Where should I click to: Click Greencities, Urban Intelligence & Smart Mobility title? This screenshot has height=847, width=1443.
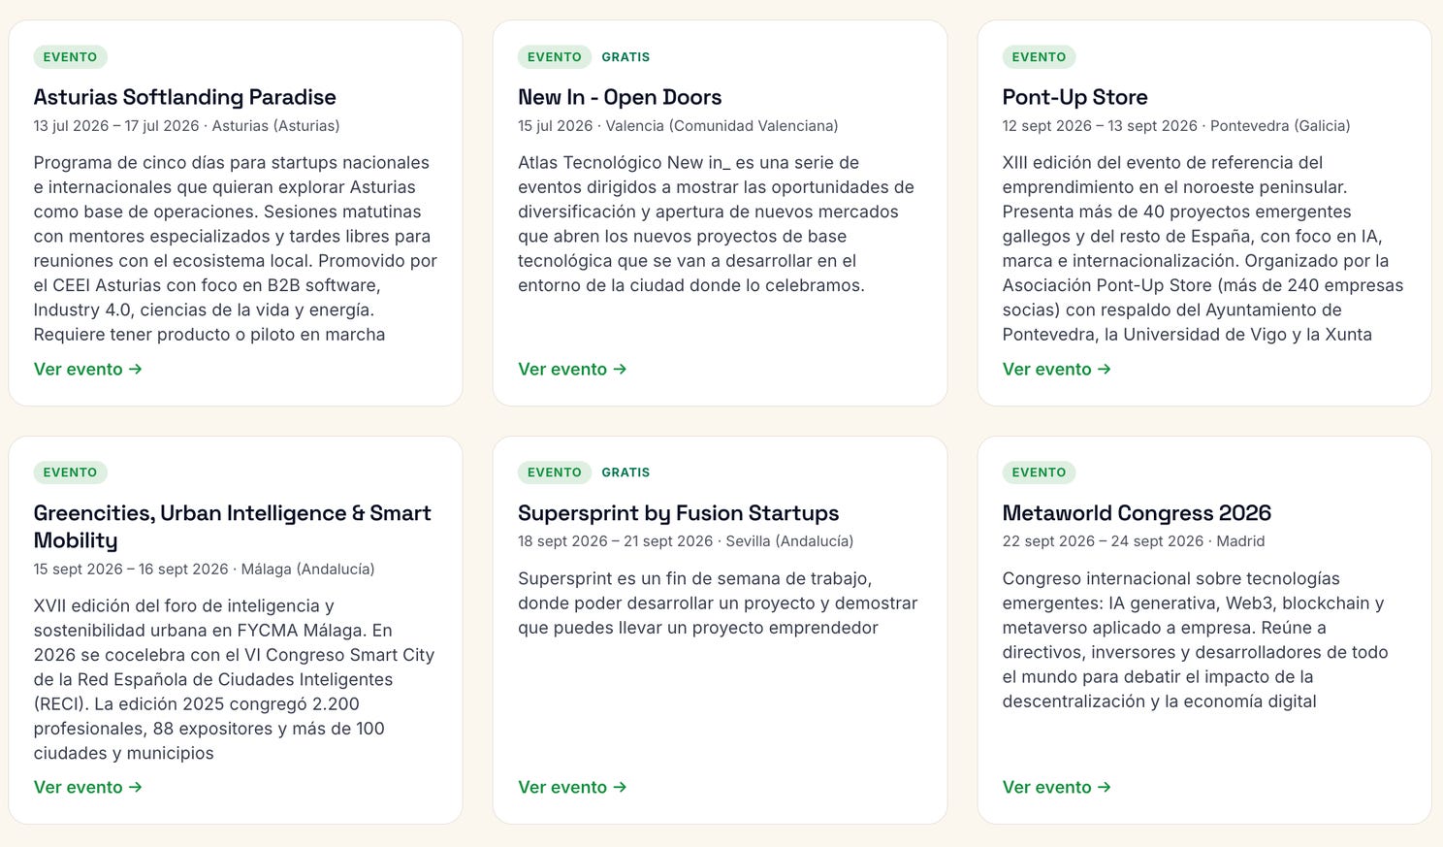pyautogui.click(x=233, y=527)
